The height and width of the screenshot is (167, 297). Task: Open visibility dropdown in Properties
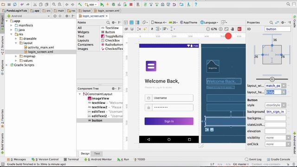(x=288, y=138)
